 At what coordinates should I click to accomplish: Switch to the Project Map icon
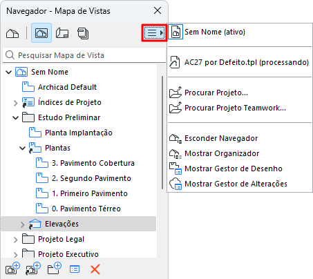12,33
